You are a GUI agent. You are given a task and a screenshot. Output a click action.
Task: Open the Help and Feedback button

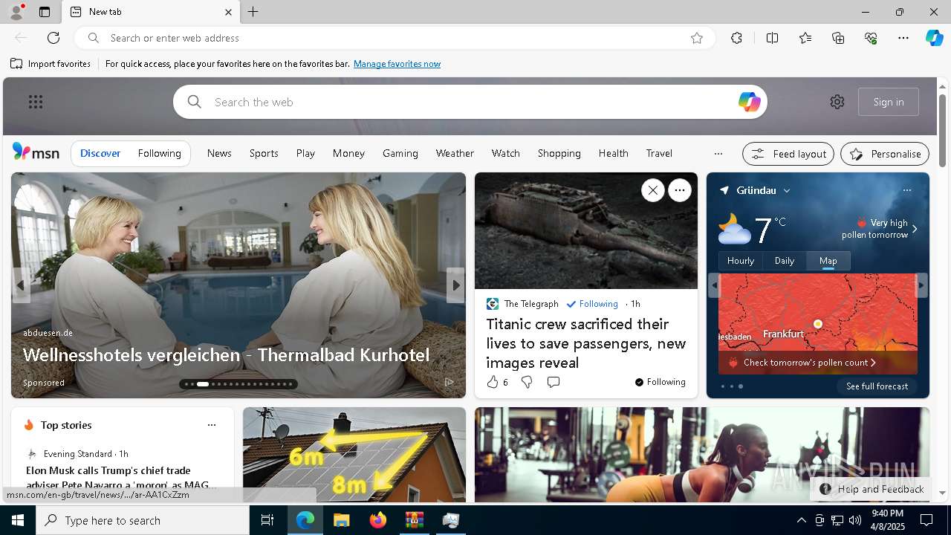click(x=871, y=489)
